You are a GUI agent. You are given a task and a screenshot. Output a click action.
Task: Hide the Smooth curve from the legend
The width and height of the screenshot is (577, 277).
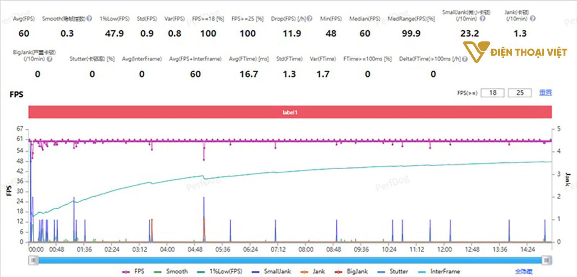click(177, 271)
